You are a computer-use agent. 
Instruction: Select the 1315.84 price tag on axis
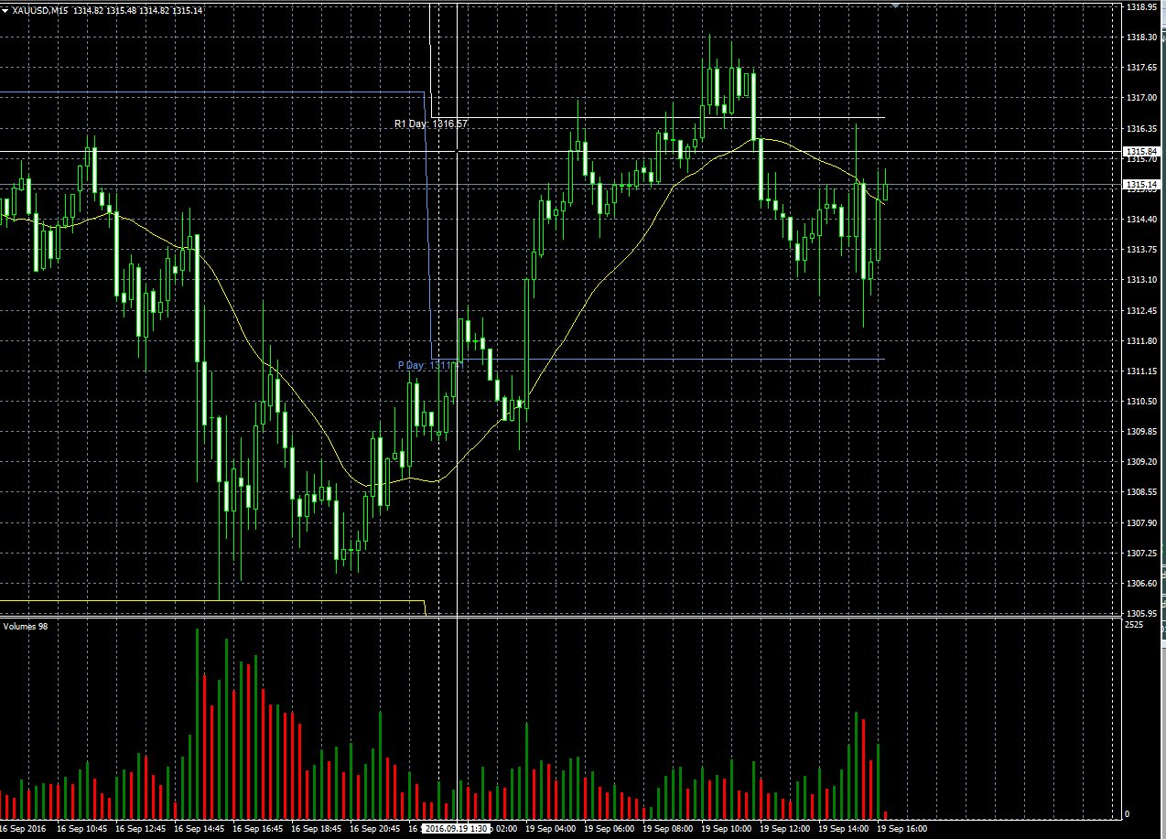(1141, 151)
